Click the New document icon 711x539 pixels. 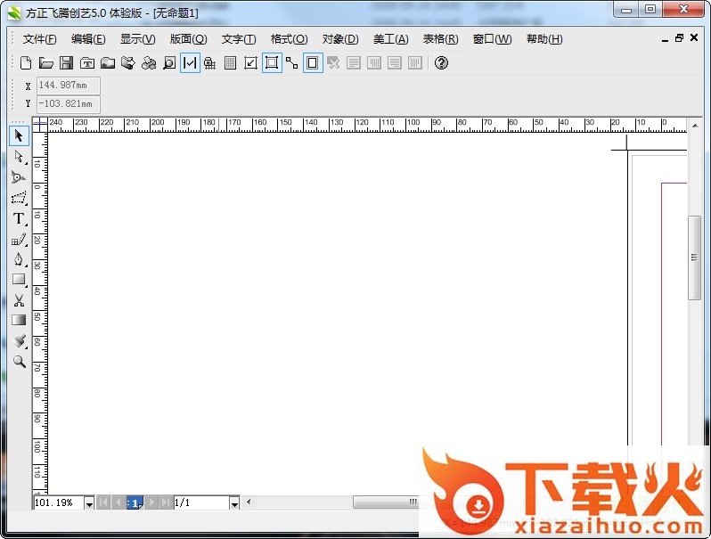(26, 63)
